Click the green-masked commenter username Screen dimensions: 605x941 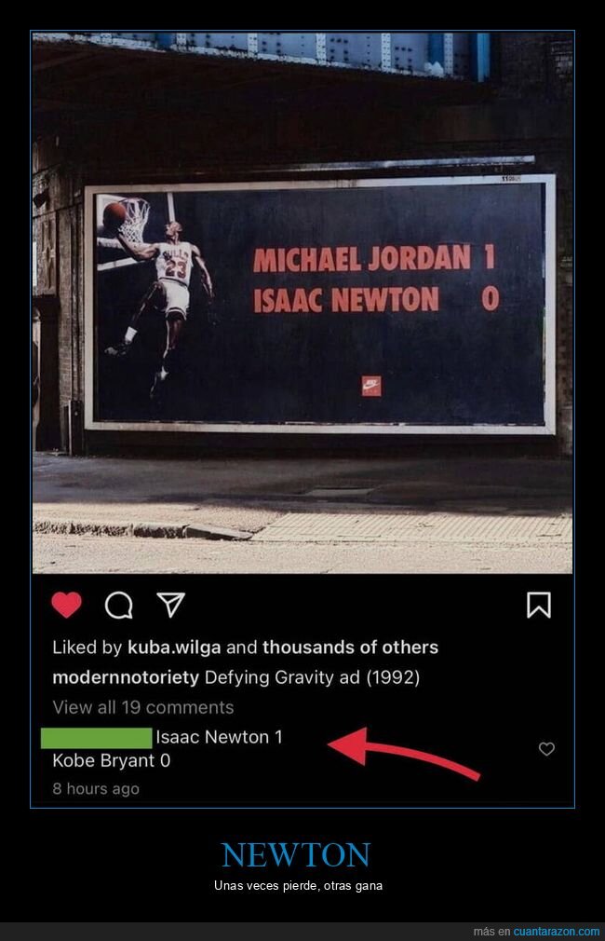click(x=96, y=738)
